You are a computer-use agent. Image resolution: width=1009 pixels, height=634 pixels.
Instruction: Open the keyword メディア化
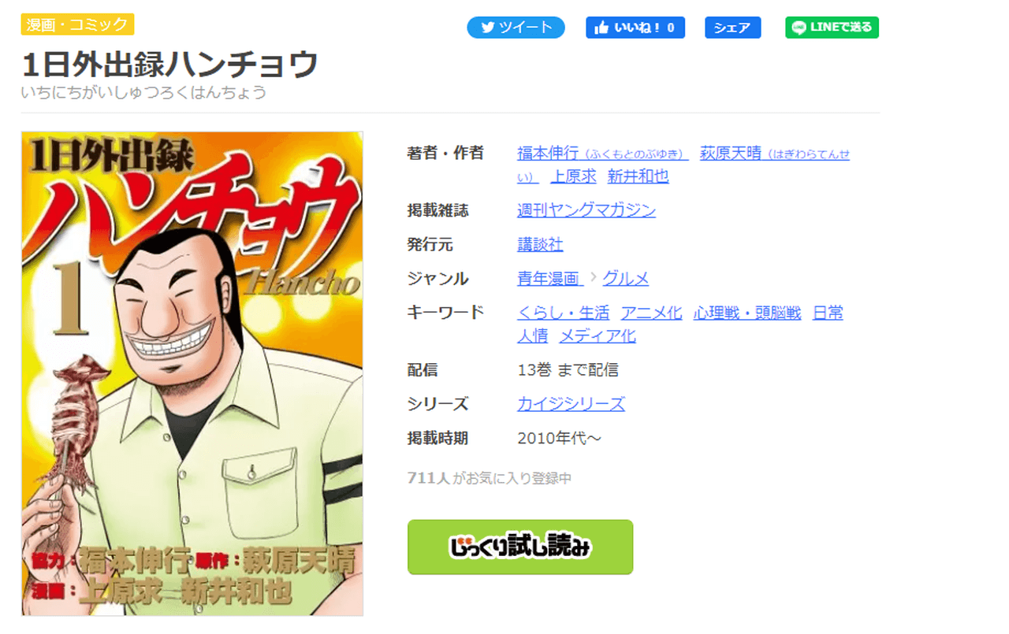[x=598, y=336]
